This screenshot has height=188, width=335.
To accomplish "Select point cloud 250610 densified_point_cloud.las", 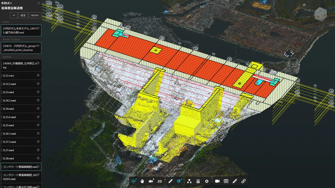I will click(x=21, y=48).
